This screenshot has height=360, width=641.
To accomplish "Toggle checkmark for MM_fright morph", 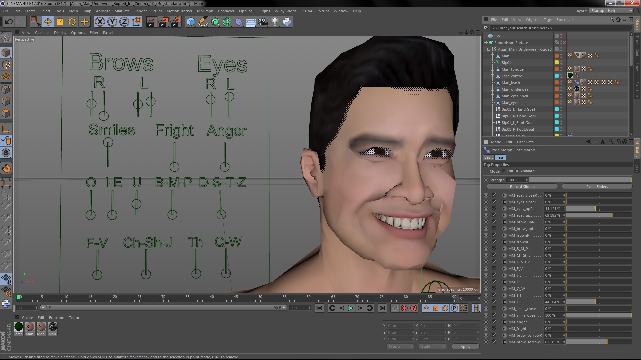I will (494, 329).
